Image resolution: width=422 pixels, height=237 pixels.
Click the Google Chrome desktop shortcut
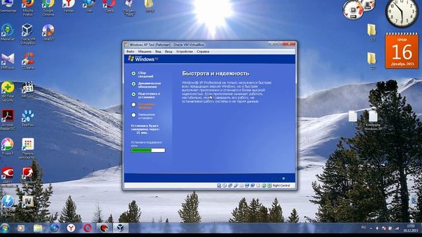(48, 7)
